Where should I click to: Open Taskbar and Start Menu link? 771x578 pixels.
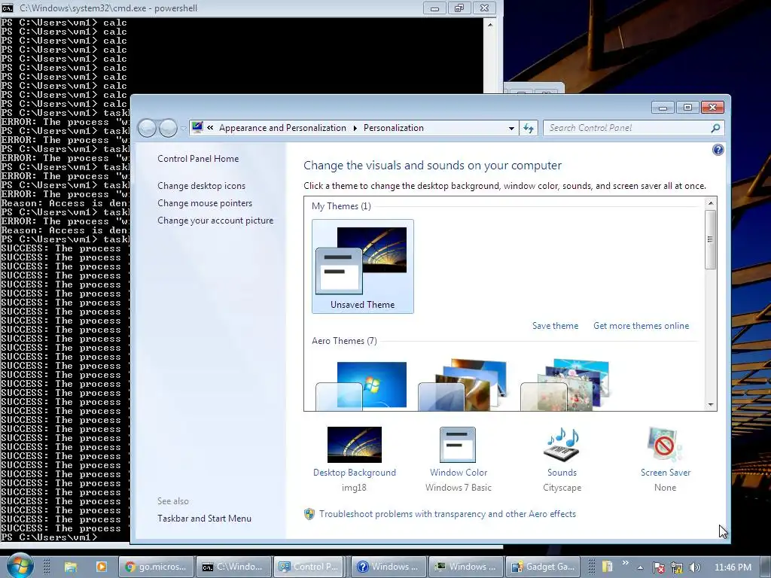click(204, 518)
